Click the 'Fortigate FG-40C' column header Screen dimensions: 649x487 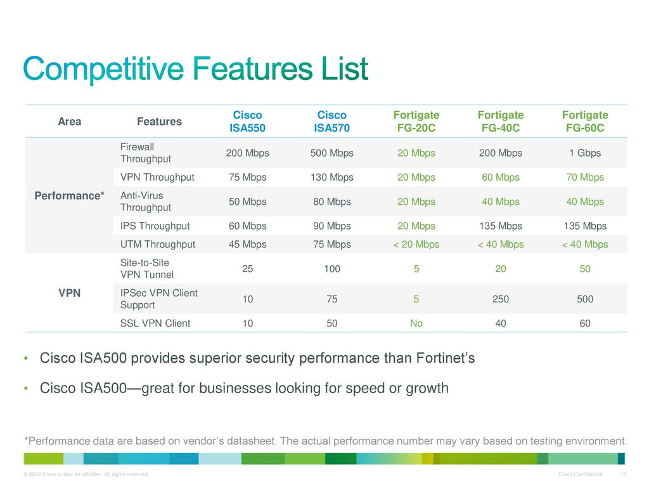[501, 121]
